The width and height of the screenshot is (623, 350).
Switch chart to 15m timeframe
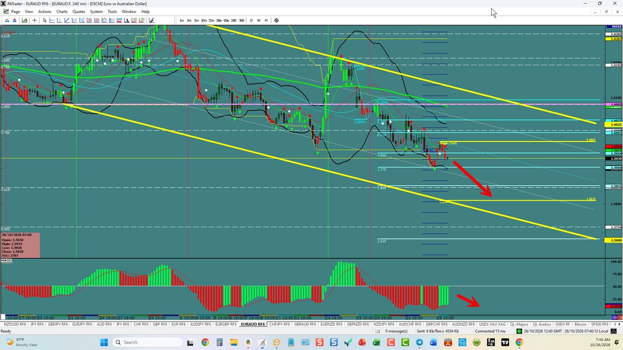pyautogui.click(x=211, y=20)
